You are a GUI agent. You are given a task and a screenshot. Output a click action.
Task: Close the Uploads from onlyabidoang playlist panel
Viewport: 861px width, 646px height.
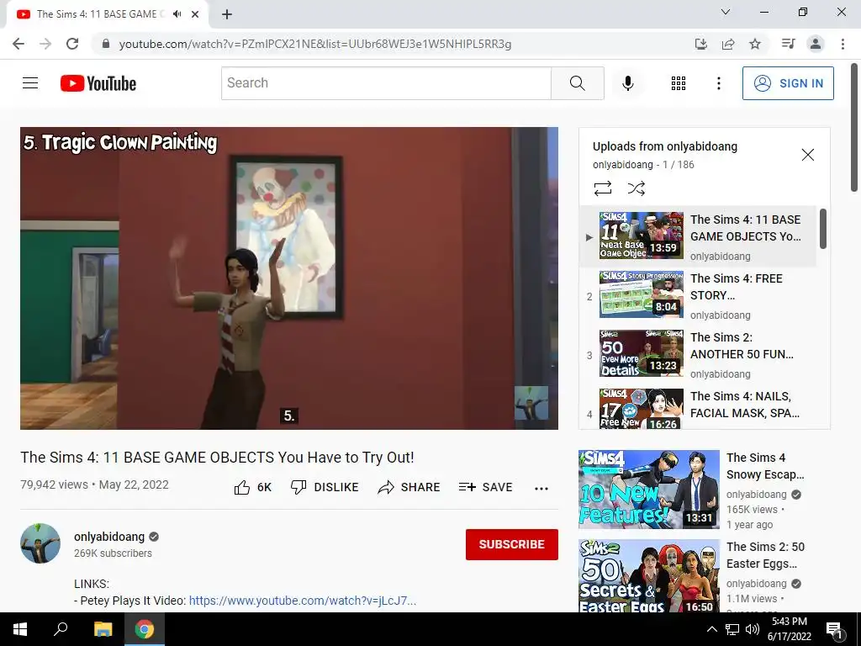pyautogui.click(x=808, y=155)
